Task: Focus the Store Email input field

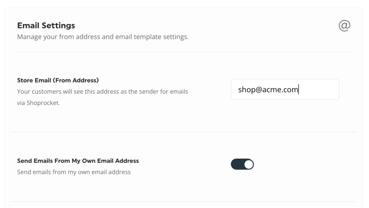Action: [x=285, y=89]
